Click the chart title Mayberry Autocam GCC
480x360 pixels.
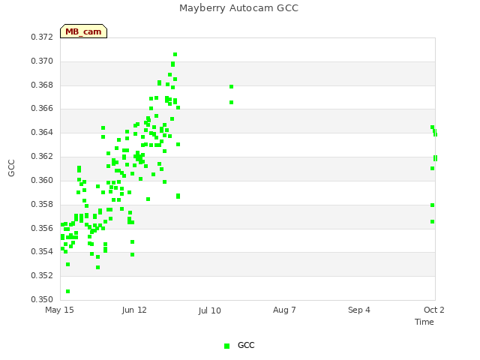pos(238,8)
